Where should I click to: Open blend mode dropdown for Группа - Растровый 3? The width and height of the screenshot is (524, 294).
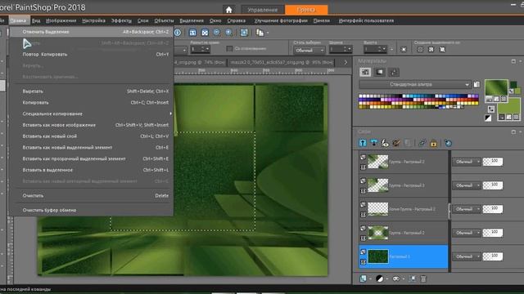click(x=466, y=185)
